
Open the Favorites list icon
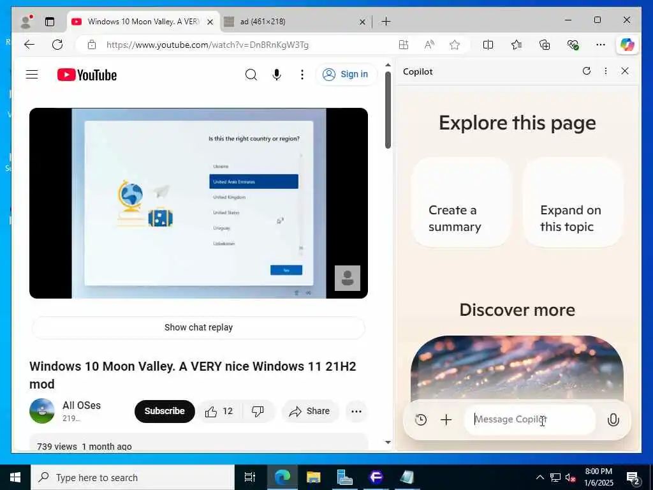517,45
